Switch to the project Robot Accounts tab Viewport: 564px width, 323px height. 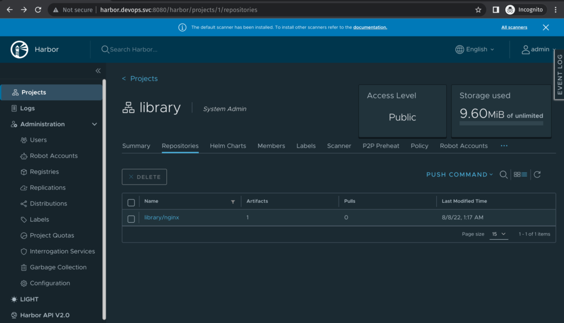[x=464, y=146]
